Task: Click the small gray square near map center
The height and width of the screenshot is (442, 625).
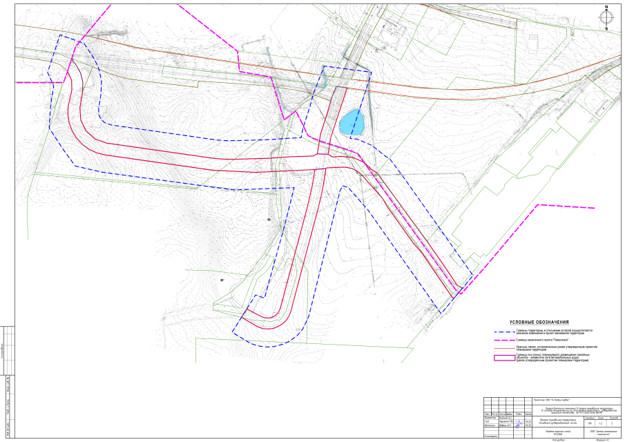Action: click(269, 219)
